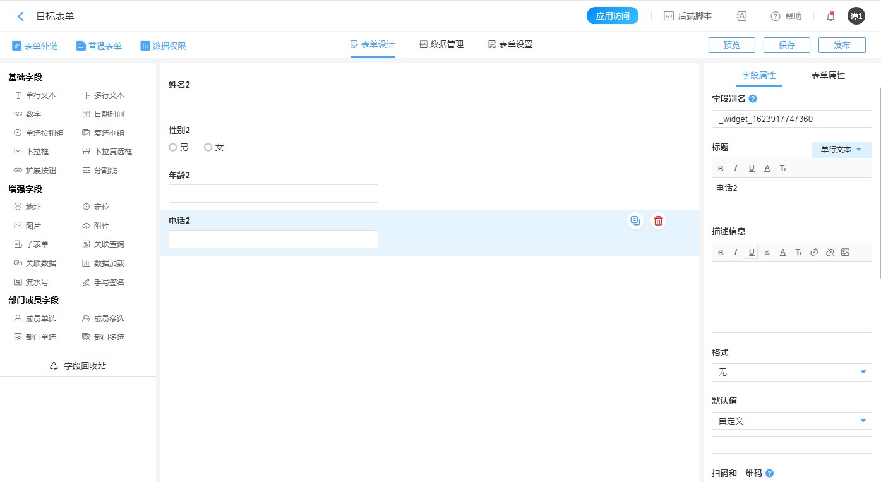The height and width of the screenshot is (482, 881).
Task: Open the 默认值 自定义 dropdown
Action: (x=863, y=421)
